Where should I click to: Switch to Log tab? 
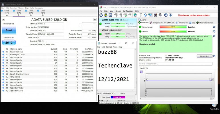(192, 23)
